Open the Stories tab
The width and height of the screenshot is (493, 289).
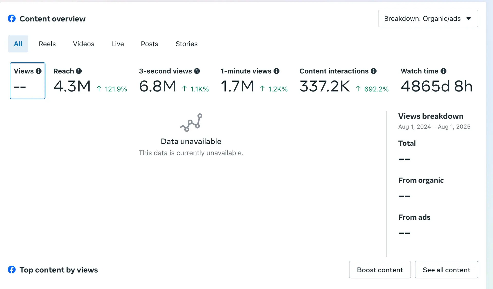(x=187, y=44)
